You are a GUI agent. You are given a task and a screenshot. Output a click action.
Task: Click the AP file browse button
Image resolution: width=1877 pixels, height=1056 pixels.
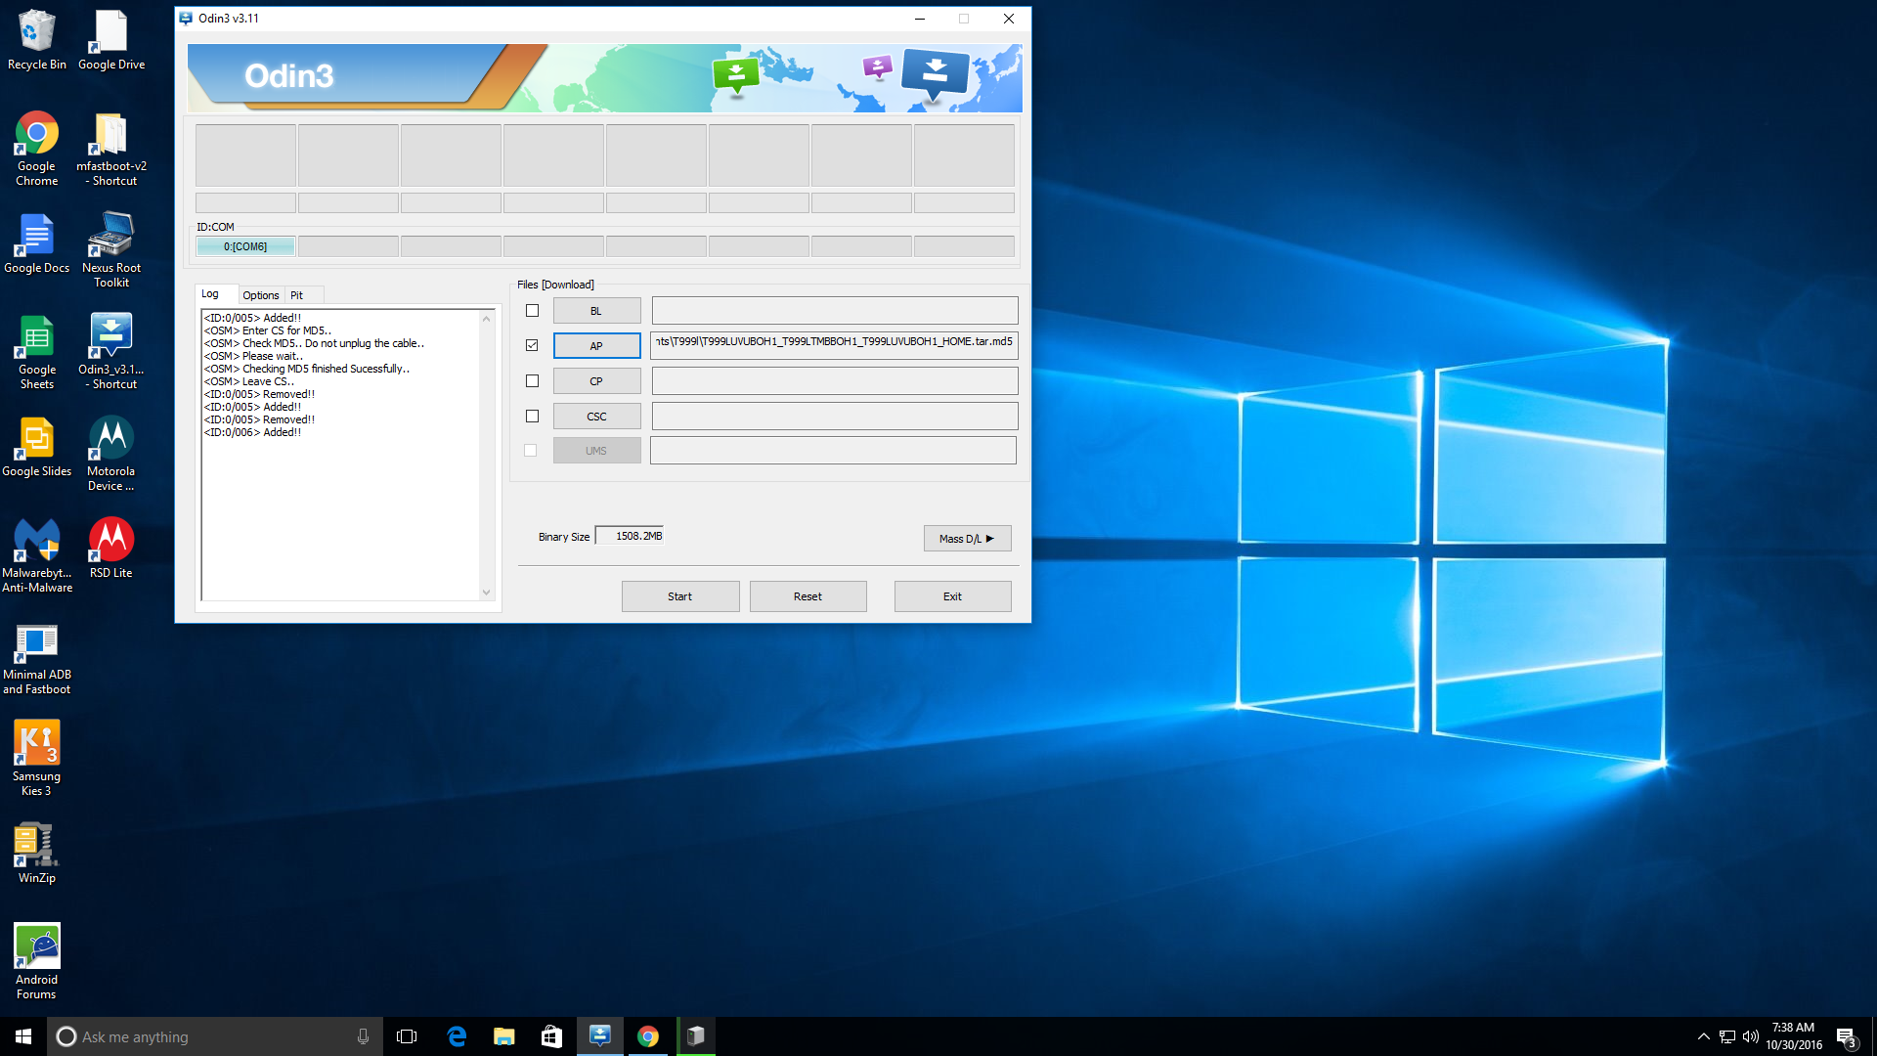click(x=596, y=346)
